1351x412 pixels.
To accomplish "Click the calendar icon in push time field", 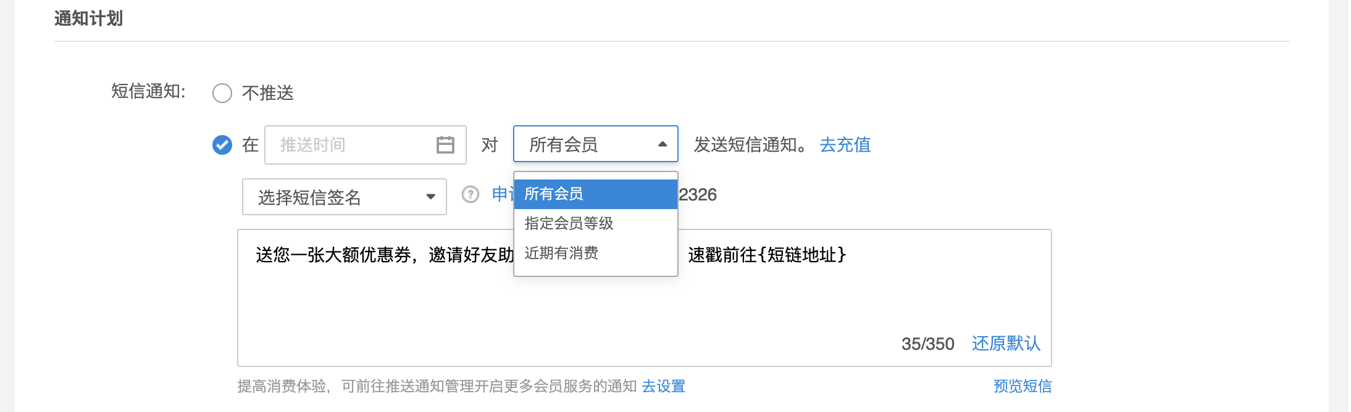I will click(x=445, y=145).
